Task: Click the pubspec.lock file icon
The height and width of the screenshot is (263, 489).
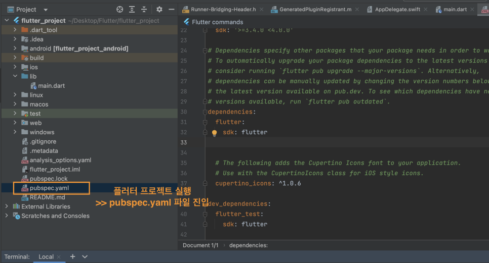Action: pyautogui.click(x=25, y=179)
